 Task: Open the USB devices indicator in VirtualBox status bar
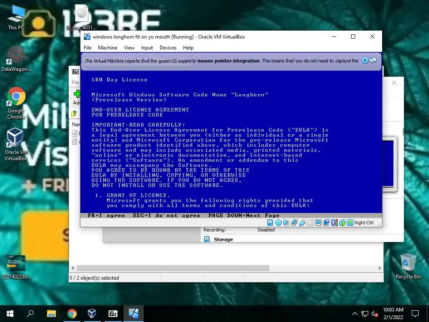click(x=302, y=223)
